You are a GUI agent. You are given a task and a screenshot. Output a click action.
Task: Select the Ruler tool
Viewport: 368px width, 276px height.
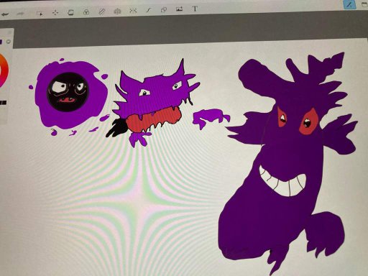(x=102, y=11)
